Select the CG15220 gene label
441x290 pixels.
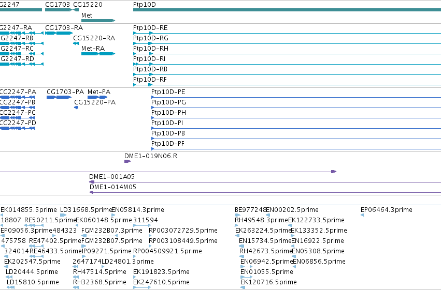coord(88,5)
